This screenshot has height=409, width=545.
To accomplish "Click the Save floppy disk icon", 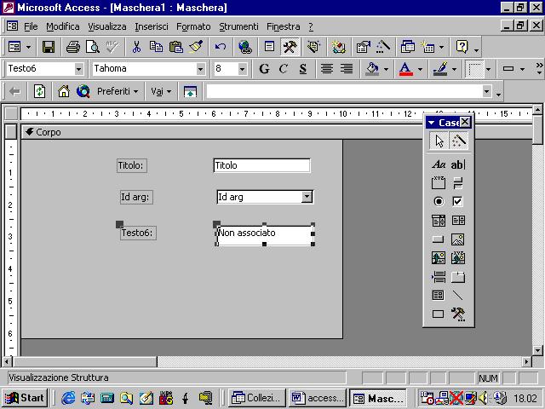I will pyautogui.click(x=49, y=47).
